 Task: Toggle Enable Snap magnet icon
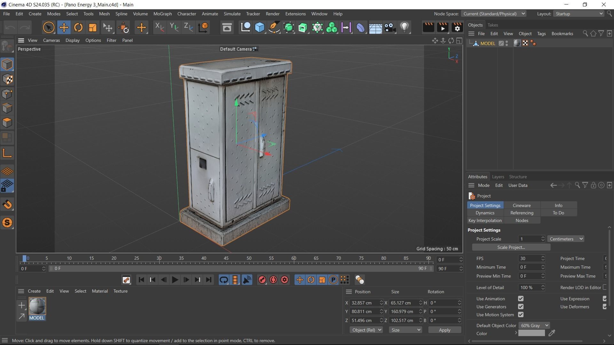[7, 204]
